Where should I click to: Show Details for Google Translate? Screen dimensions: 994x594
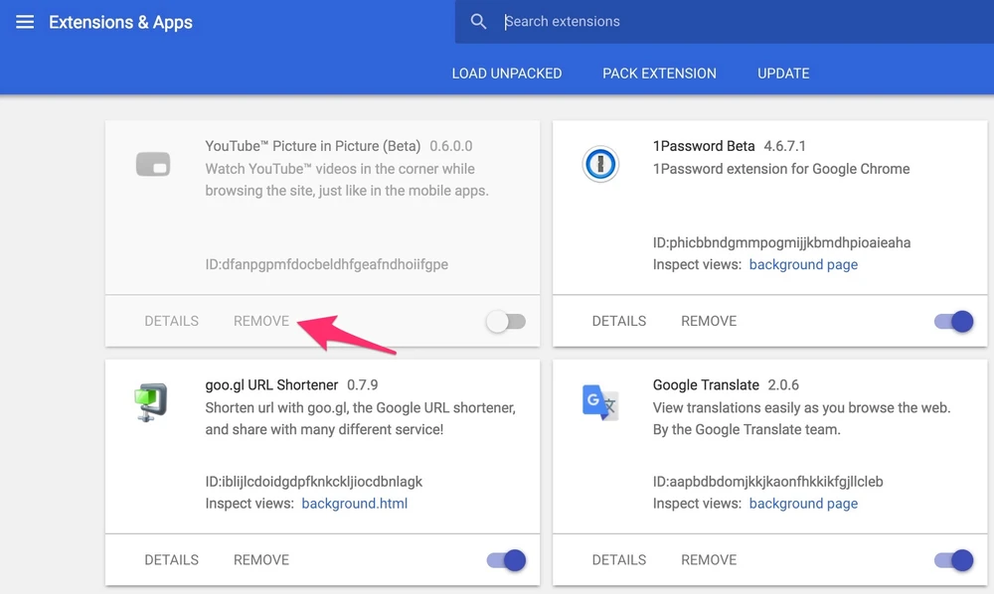click(x=619, y=560)
